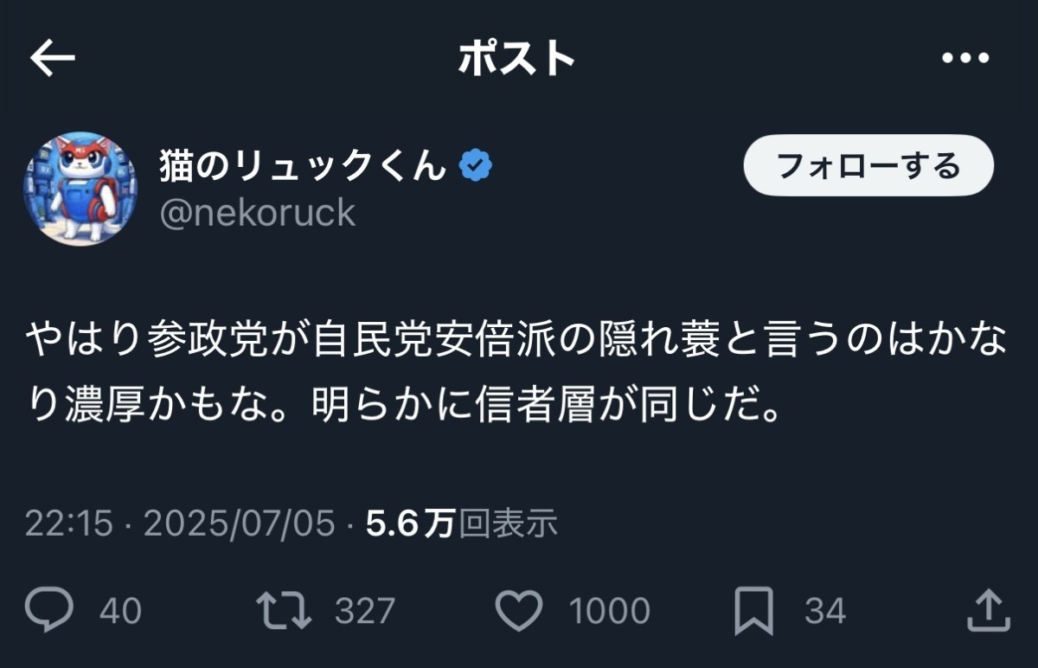Tap the back arrow icon

click(x=53, y=58)
